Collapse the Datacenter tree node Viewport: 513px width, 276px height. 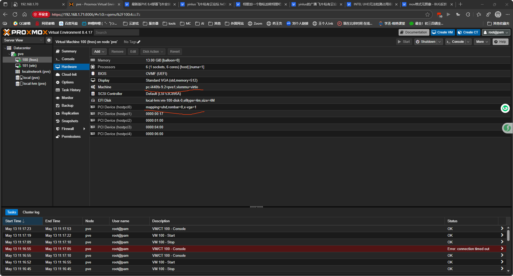click(x=5, y=48)
